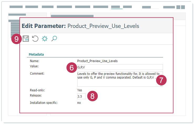This screenshot has width=195, height=125.
Task: Open the leftmost top navigation bar item
Action: point(16,7)
